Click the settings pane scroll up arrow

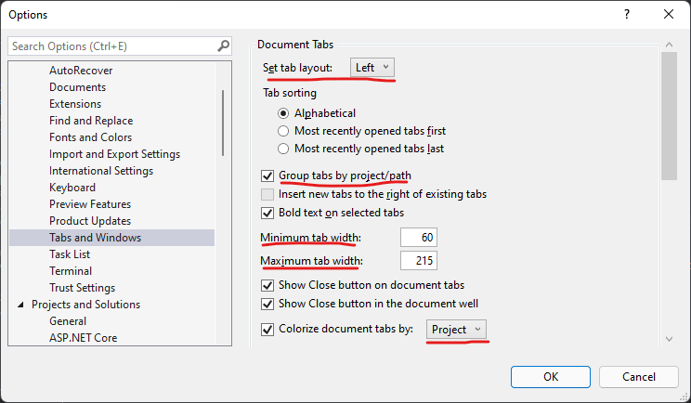click(x=669, y=45)
